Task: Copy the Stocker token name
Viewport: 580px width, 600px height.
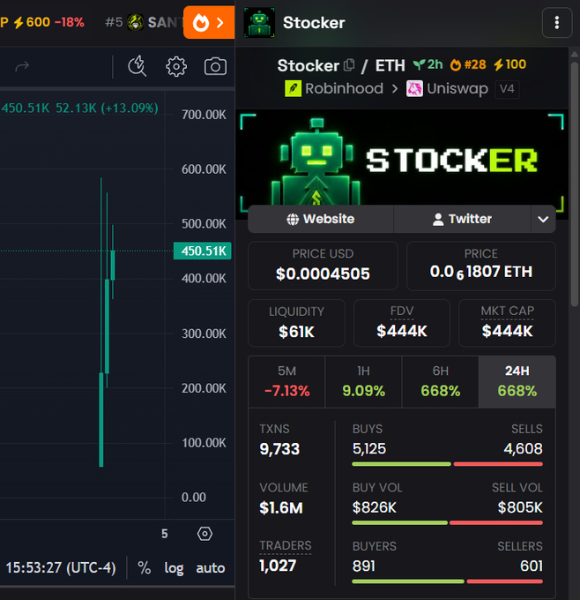Action: click(x=349, y=65)
